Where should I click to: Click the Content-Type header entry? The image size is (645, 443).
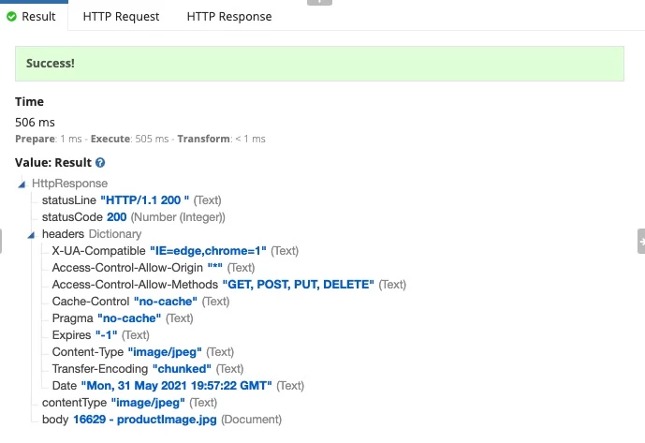[x=142, y=352]
